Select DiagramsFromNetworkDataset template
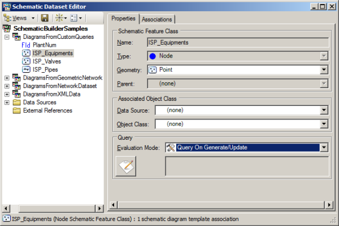The image size is (339, 226). tap(60, 86)
